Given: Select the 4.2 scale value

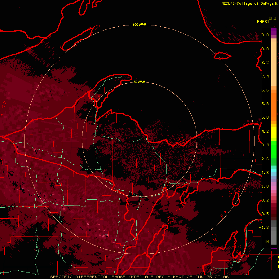Looking at the screenshot, I should pyautogui.click(x=265, y=131).
